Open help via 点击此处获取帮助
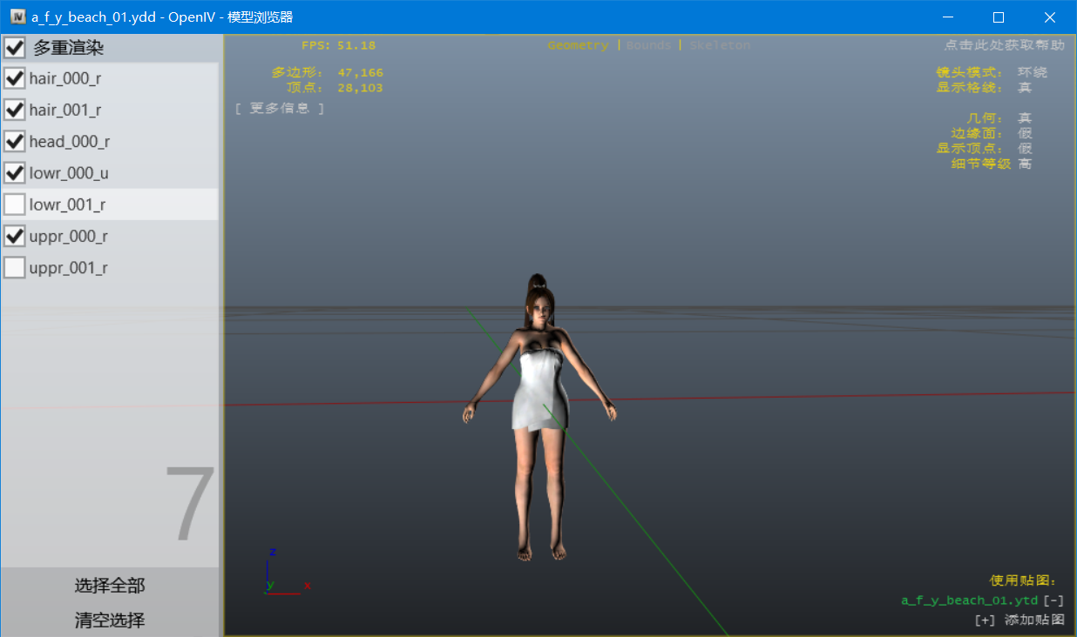The width and height of the screenshot is (1077, 637). (x=1005, y=45)
